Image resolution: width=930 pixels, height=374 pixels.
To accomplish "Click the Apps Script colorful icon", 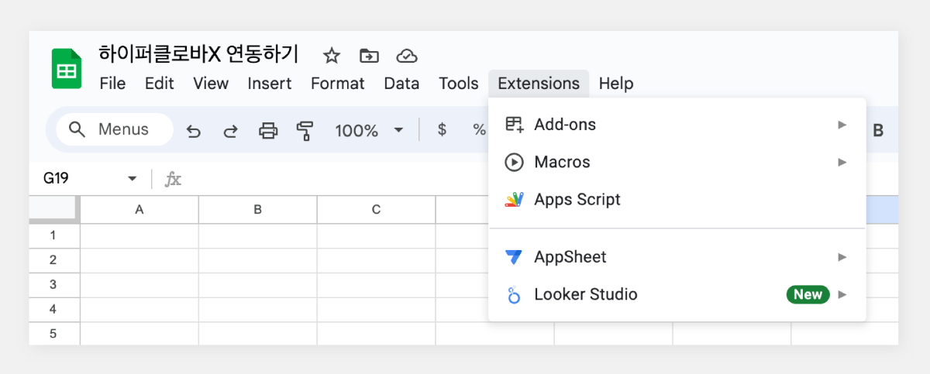I will [x=514, y=200].
